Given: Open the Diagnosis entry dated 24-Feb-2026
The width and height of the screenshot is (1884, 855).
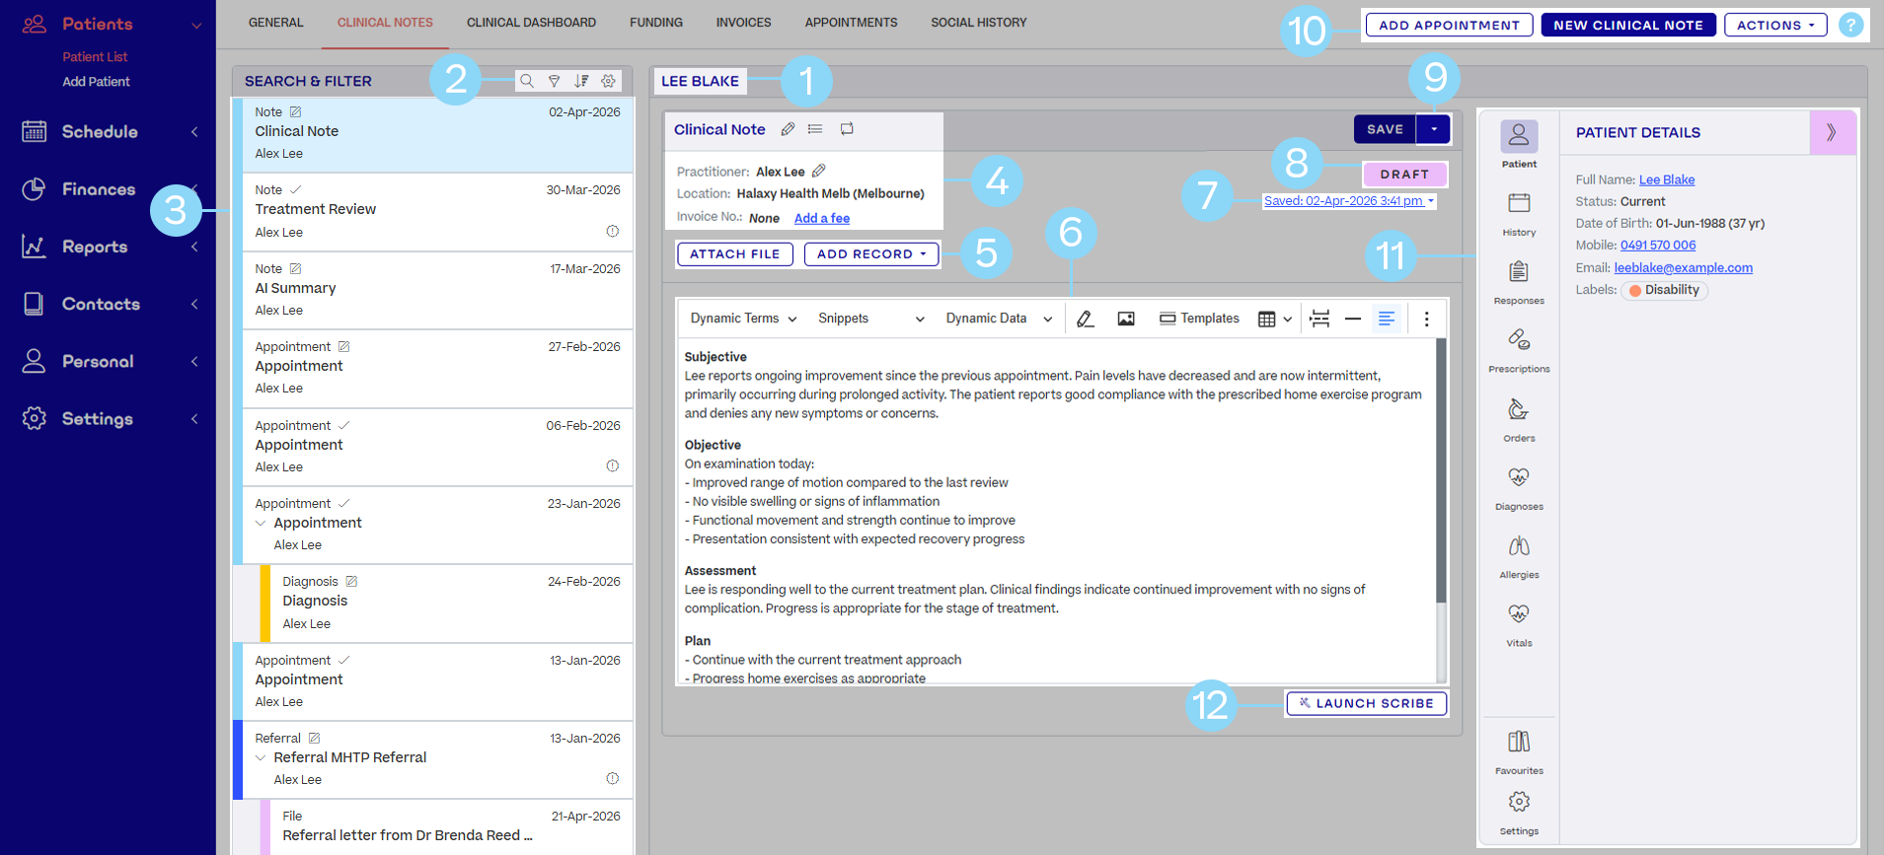Looking at the screenshot, I should (451, 604).
